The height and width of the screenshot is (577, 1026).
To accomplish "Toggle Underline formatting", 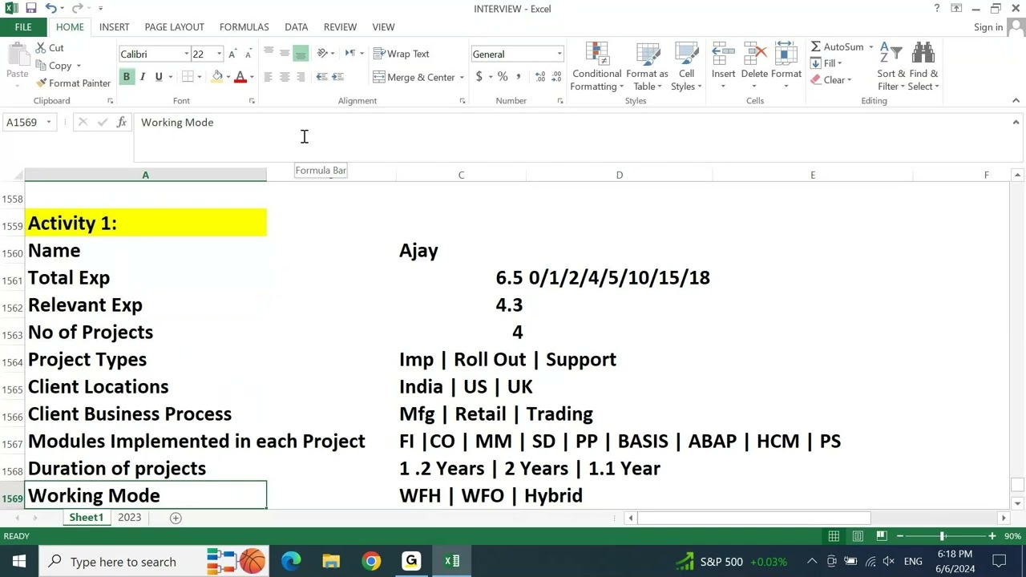I will coord(159,77).
